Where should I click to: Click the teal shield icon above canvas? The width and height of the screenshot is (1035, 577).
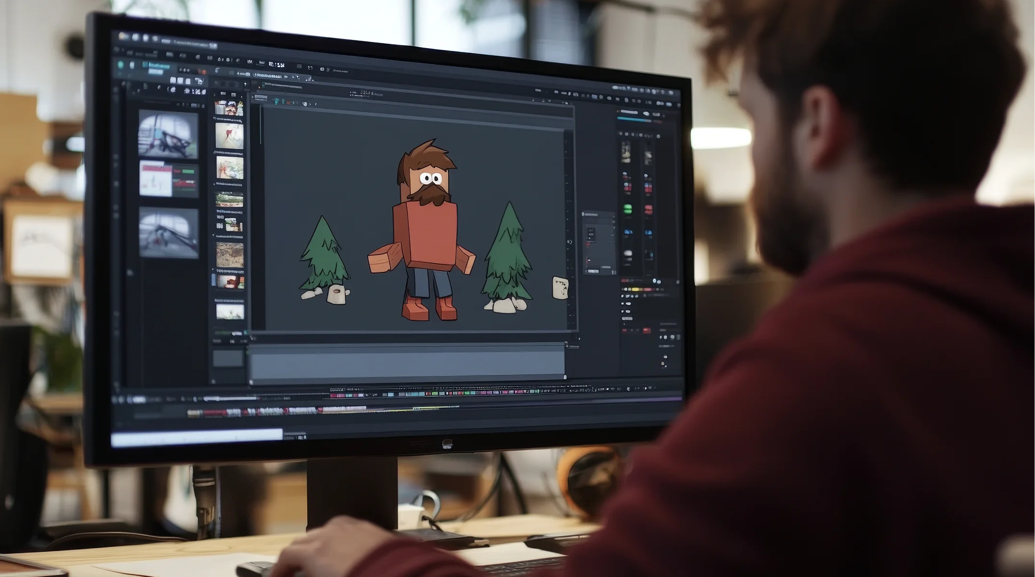276,101
